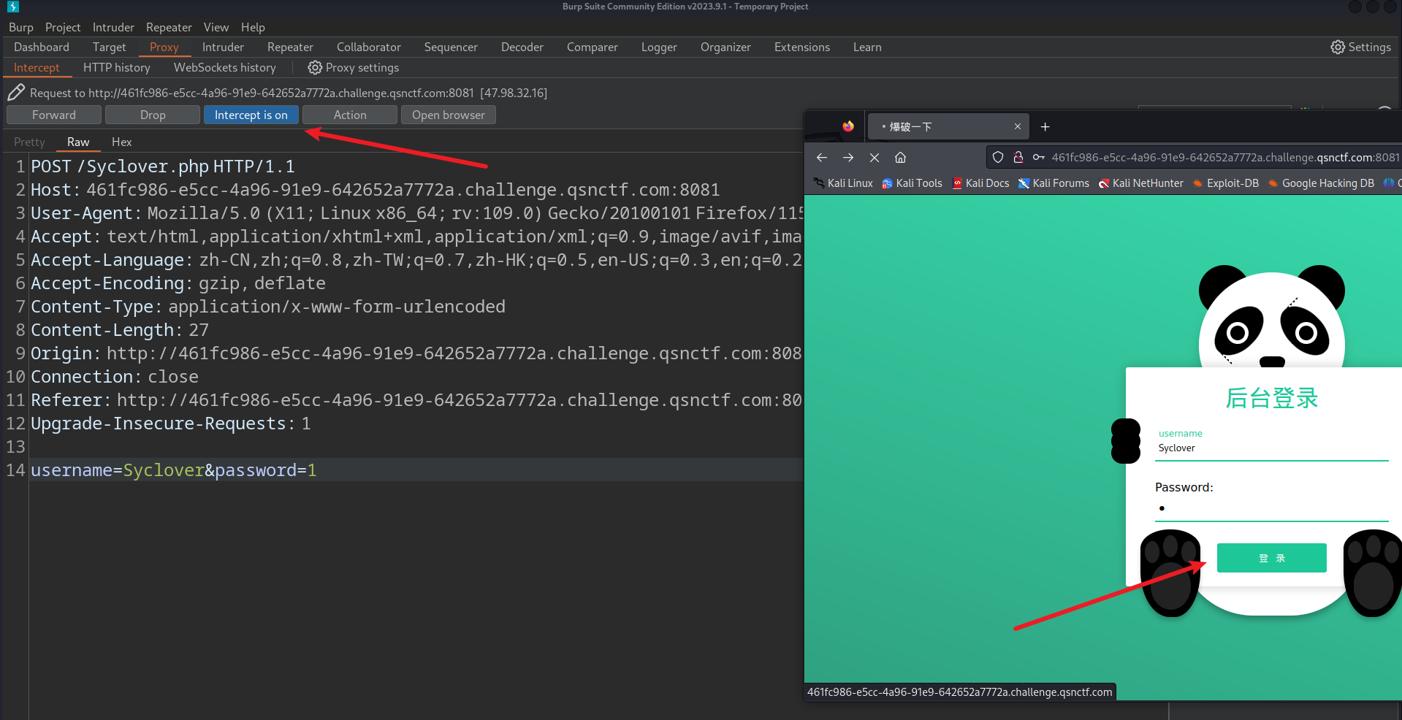Click the Firefox logo icon in the browser

(x=847, y=126)
